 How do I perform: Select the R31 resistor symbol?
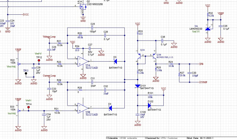pos(57,111)
